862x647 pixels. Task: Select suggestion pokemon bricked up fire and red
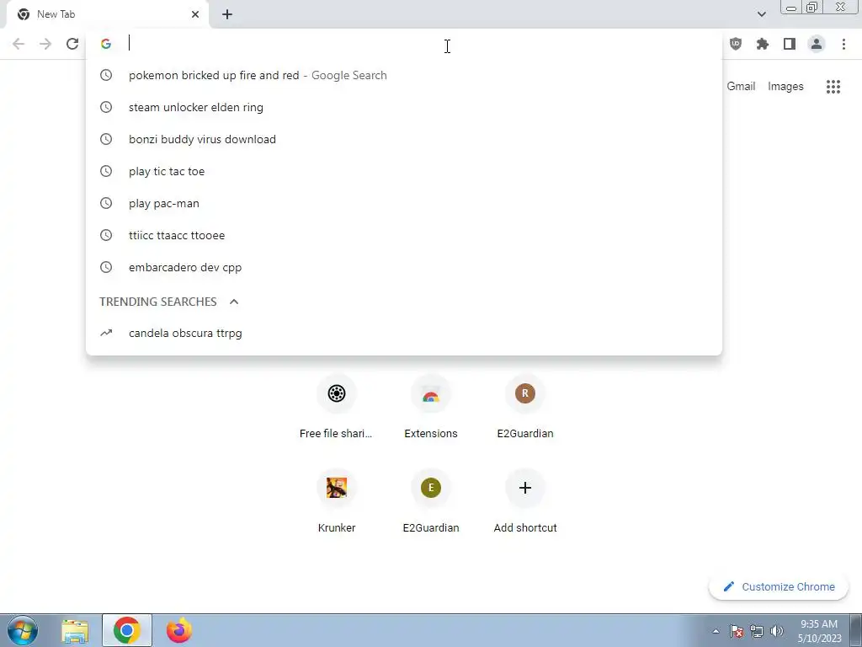tap(404, 75)
